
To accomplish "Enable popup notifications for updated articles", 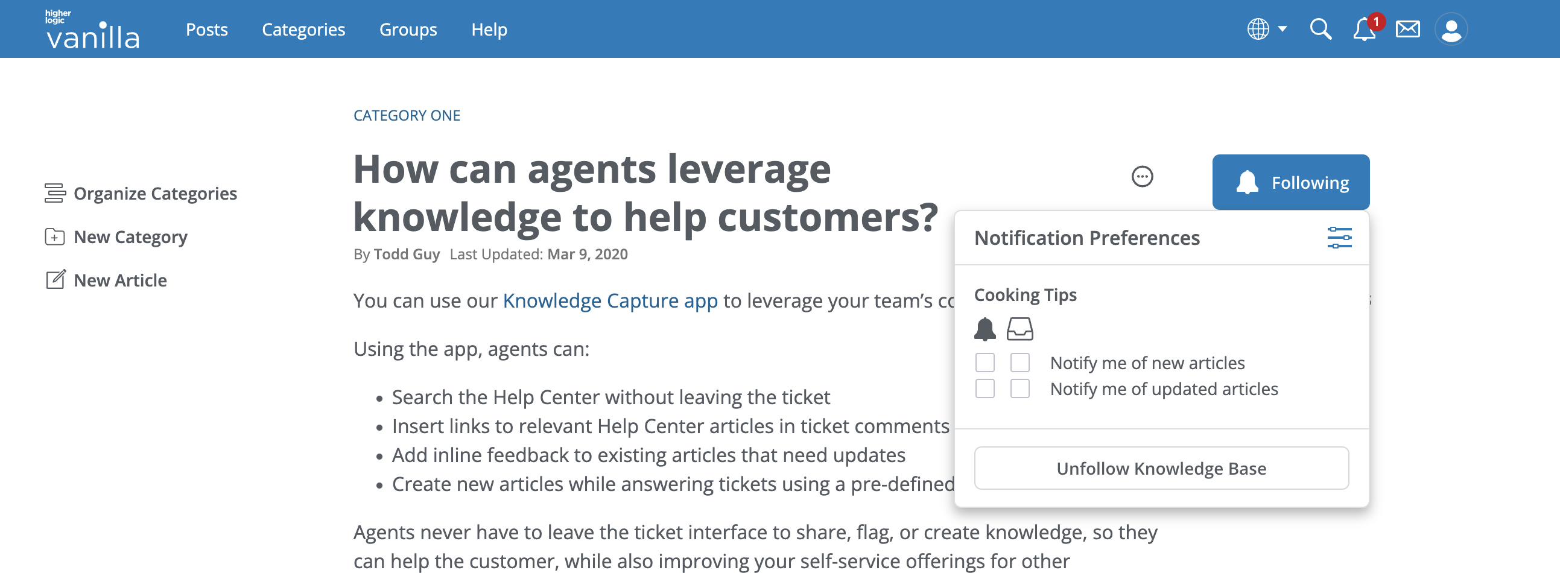I will pos(985,388).
